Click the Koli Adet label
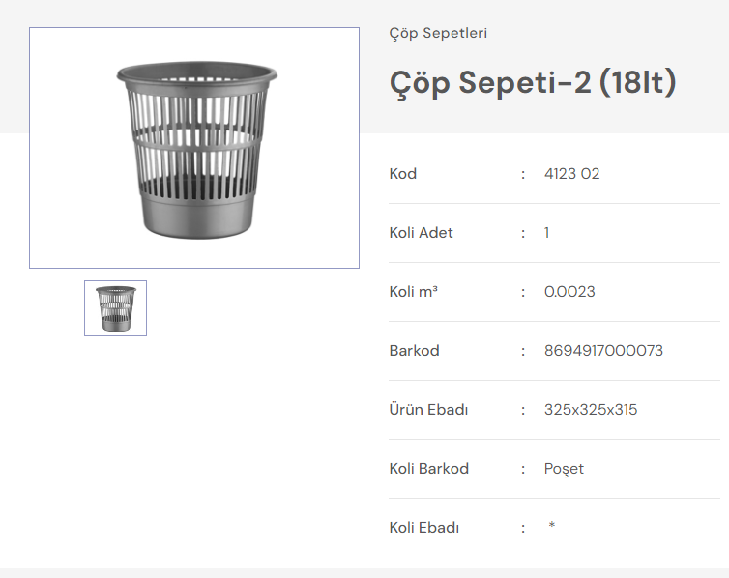Image resolution: width=729 pixels, height=578 pixels. 421,233
